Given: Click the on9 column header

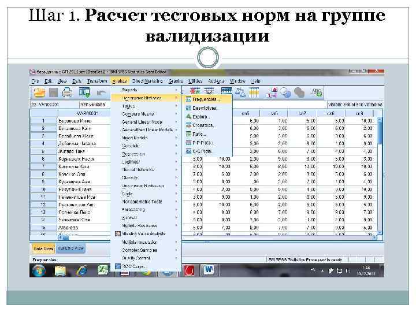Looking at the screenshot, I should (x=359, y=113).
